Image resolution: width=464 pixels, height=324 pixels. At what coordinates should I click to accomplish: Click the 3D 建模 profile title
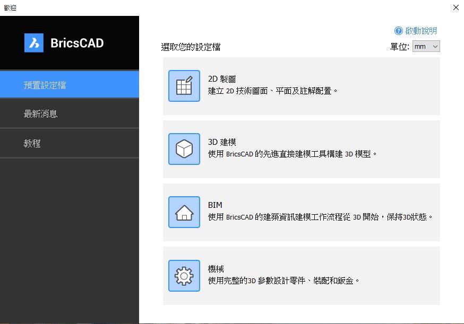222,142
